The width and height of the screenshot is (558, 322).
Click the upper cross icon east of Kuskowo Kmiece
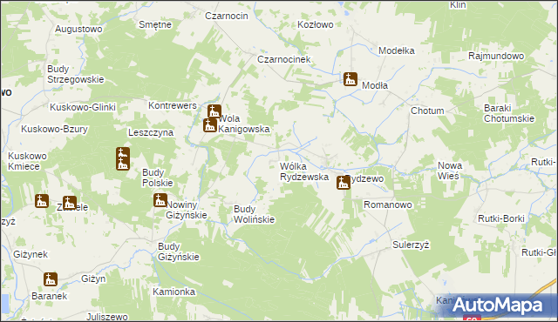(x=122, y=152)
